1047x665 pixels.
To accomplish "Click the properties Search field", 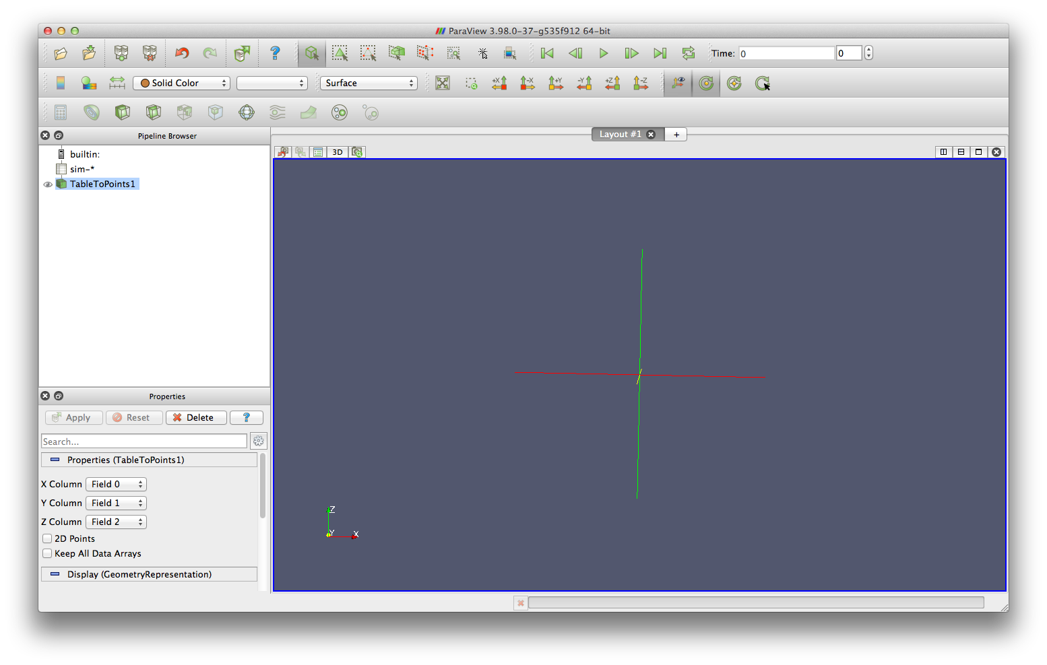I will tap(144, 442).
